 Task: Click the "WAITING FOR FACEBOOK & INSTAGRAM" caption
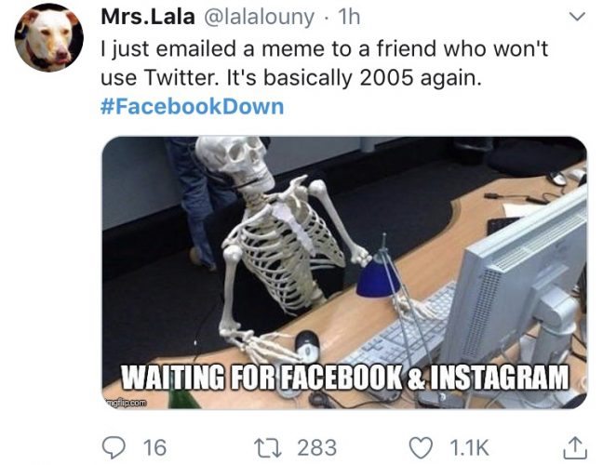(346, 378)
